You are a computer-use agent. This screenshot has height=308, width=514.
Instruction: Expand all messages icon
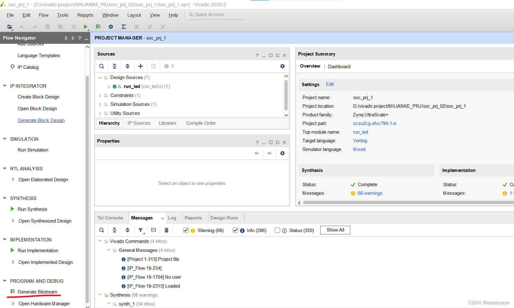pos(127,230)
